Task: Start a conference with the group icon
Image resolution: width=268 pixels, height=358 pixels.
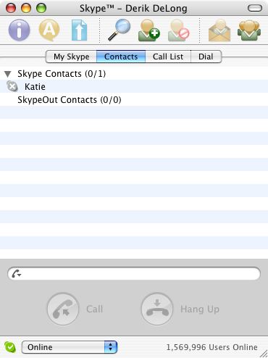Action: tap(249, 30)
